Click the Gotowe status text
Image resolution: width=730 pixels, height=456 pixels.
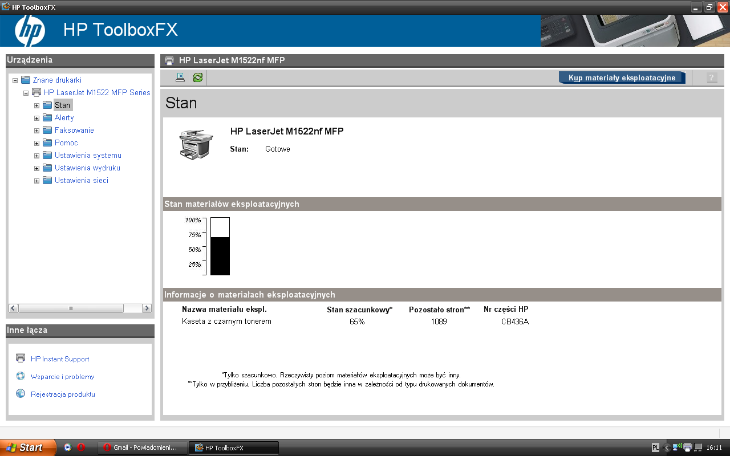pos(278,149)
